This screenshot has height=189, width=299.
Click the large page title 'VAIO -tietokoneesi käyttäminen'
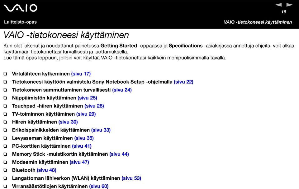pyautogui.click(x=66, y=35)
